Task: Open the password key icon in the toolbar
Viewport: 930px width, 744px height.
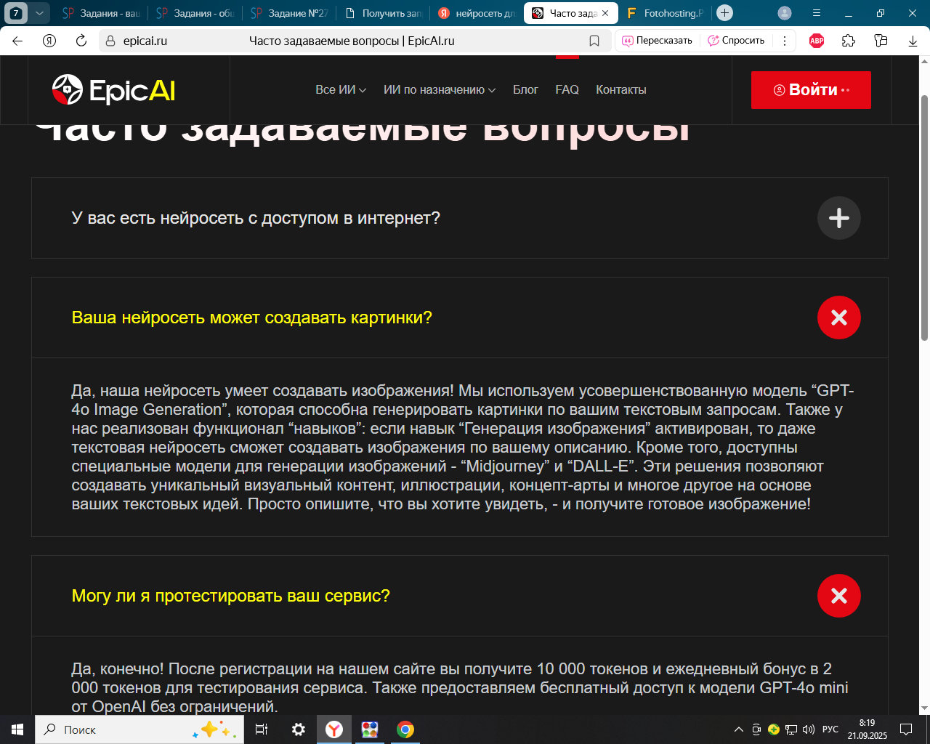Action: click(x=881, y=41)
